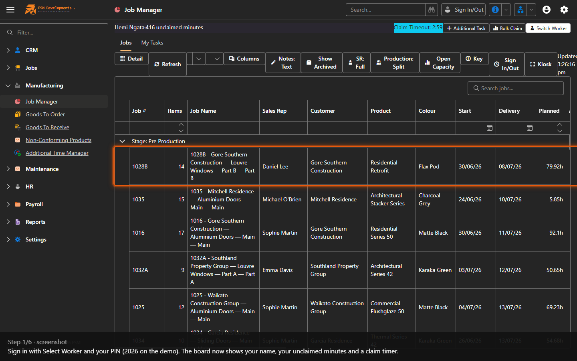This screenshot has width=577, height=361.
Task: Click the org chart icon button
Action: 520,10
